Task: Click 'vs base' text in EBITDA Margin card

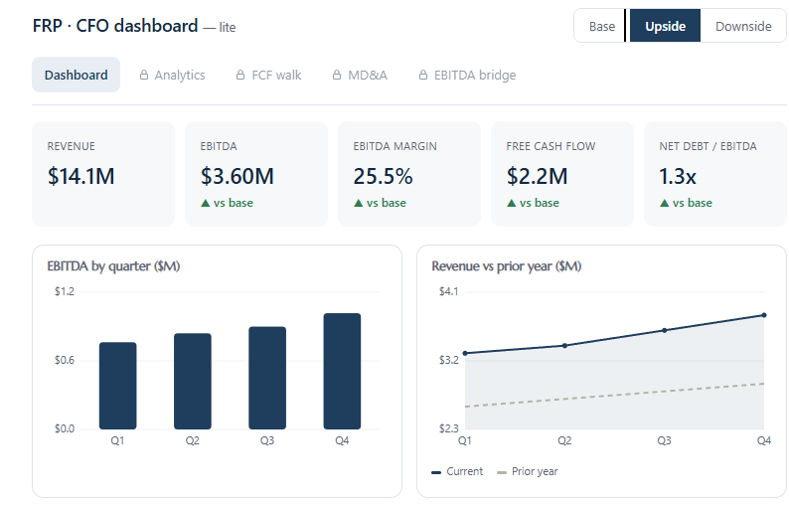Action: tap(386, 203)
